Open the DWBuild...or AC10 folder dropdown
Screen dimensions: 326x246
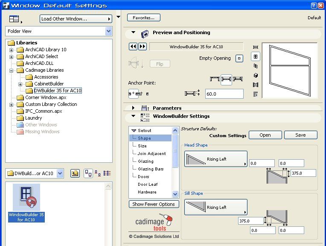tap(35, 173)
